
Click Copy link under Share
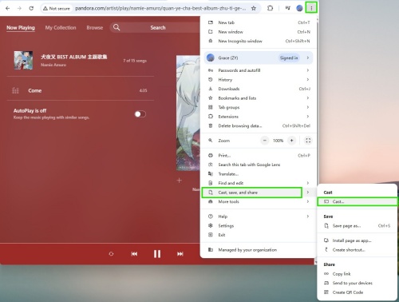358,274
